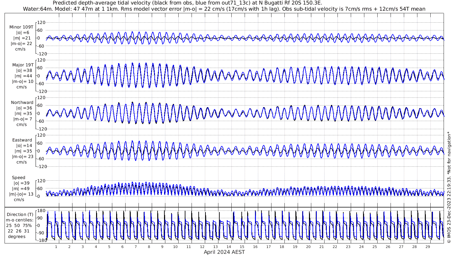Select the 'Northward' panel label

[22, 103]
